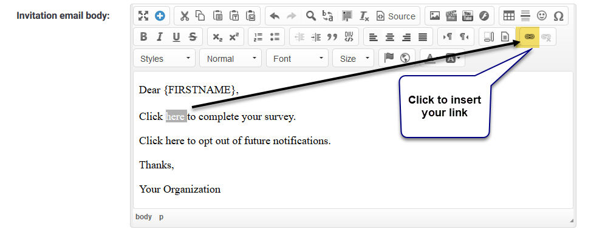605x232 pixels.
Task: Increase indent of the paragraph
Action: (316, 37)
